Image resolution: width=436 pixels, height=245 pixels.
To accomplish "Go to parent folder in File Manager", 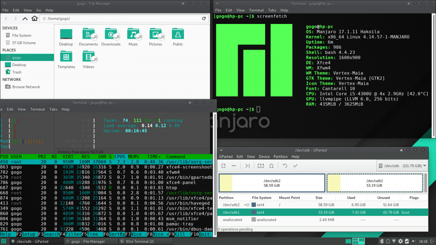I will [x=25, y=19].
